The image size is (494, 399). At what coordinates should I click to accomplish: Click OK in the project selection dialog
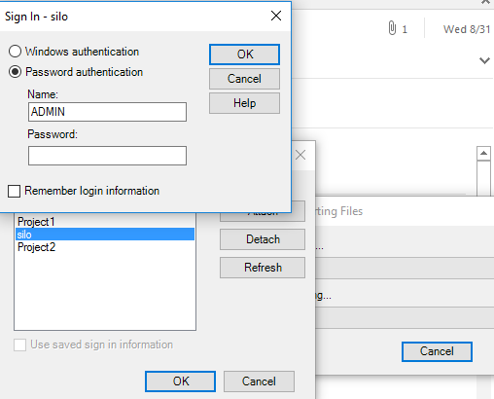[x=181, y=381]
